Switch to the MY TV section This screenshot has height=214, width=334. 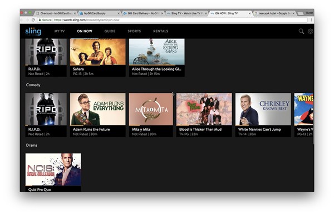point(60,31)
